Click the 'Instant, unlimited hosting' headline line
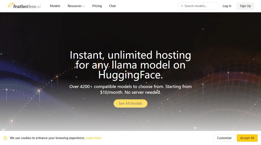This screenshot has width=261, height=145. pos(130,55)
